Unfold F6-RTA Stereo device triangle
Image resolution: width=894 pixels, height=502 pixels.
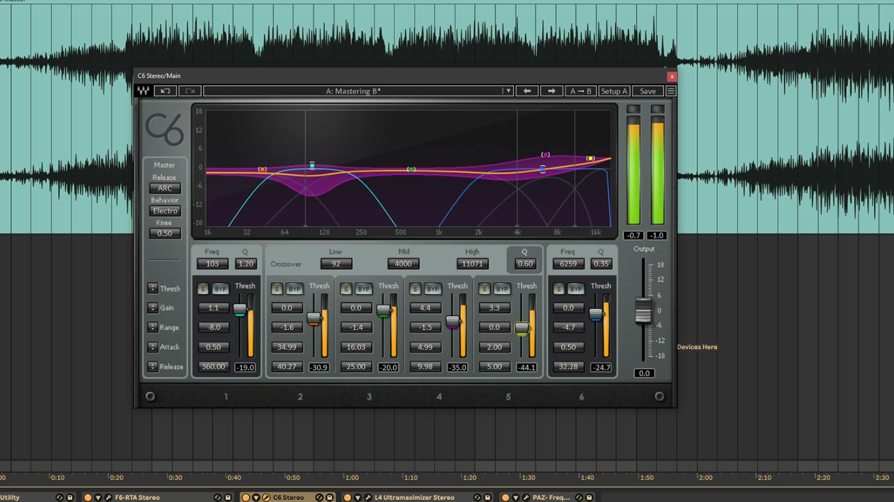(x=98, y=498)
